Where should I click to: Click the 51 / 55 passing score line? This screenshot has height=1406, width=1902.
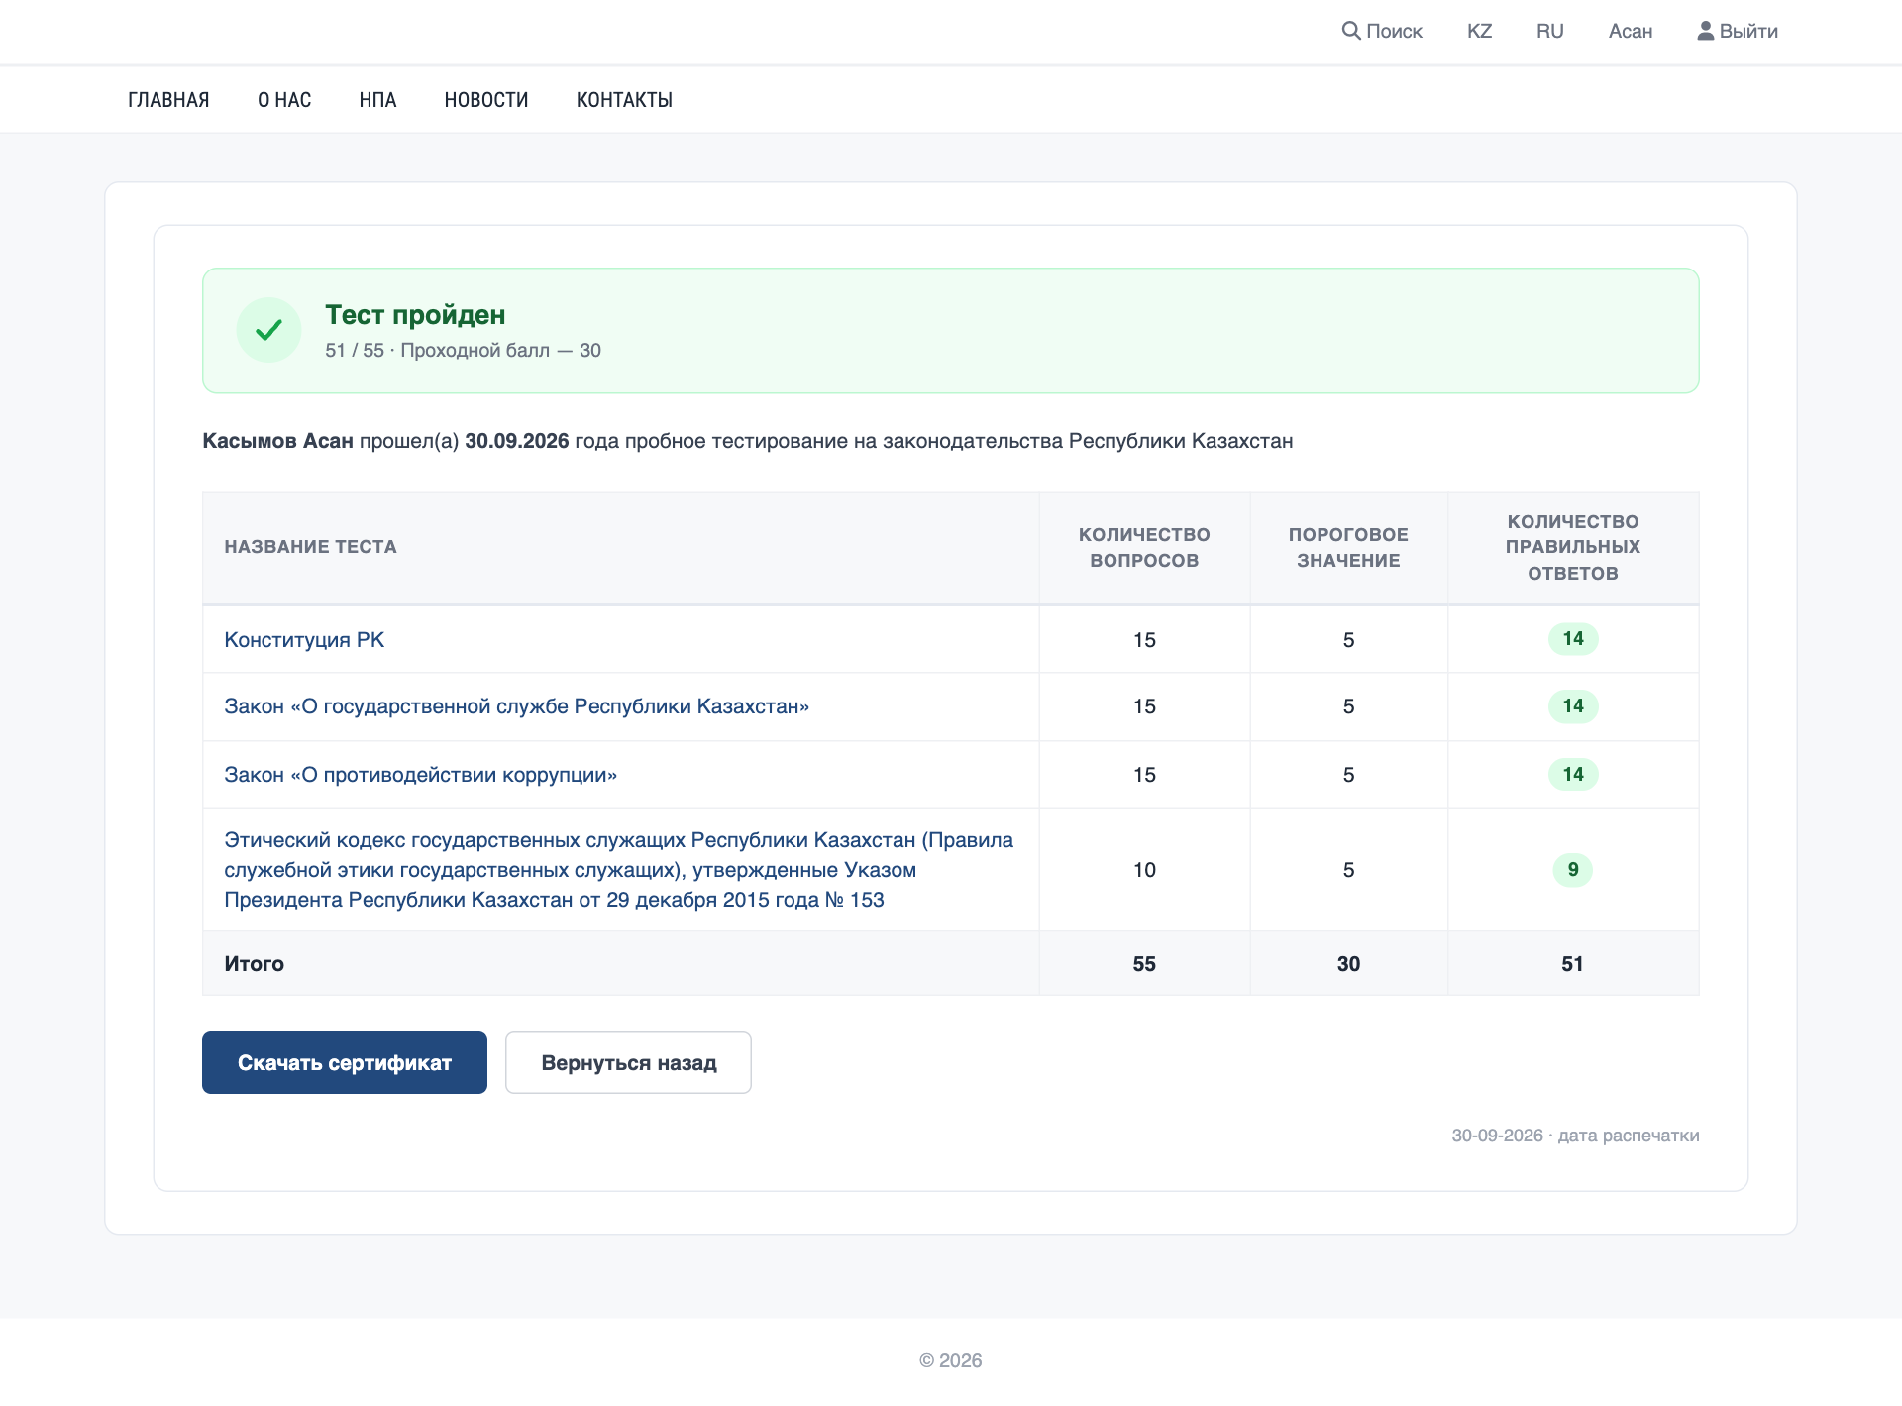(x=463, y=351)
